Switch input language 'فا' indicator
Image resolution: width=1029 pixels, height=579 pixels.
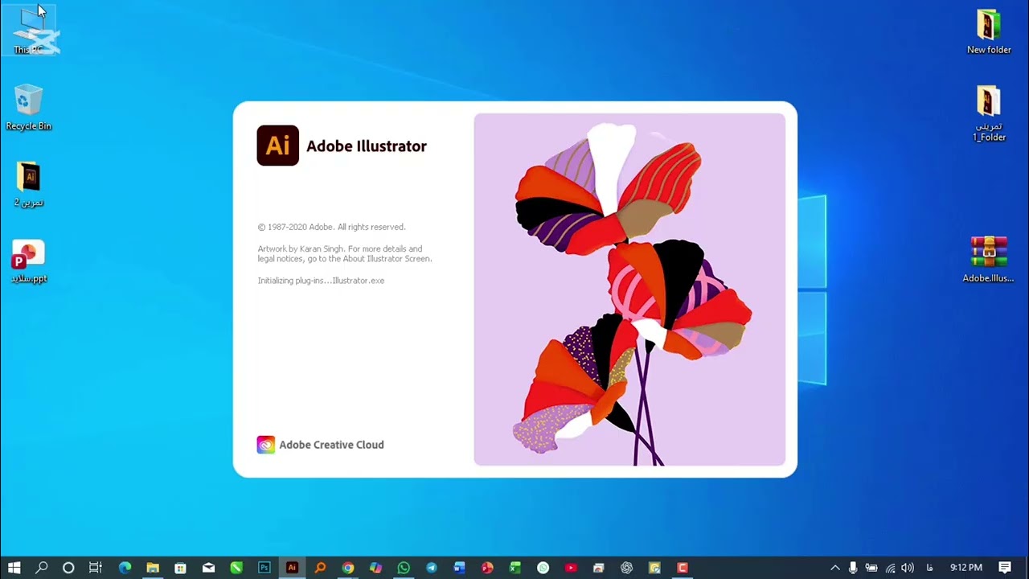tap(930, 568)
